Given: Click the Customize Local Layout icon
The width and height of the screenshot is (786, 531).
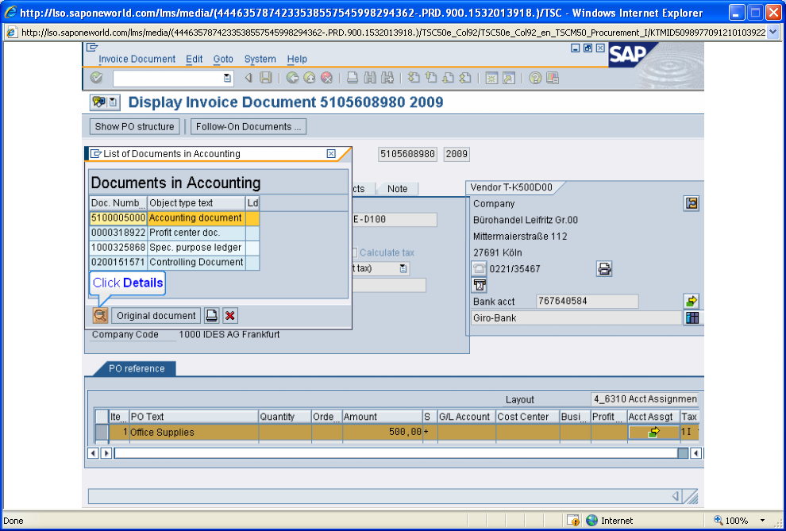Looking at the screenshot, I should pos(553,78).
